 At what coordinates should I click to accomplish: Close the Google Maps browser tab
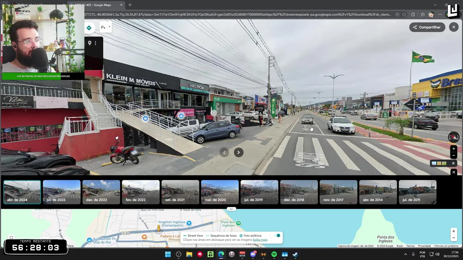[x=121, y=5]
